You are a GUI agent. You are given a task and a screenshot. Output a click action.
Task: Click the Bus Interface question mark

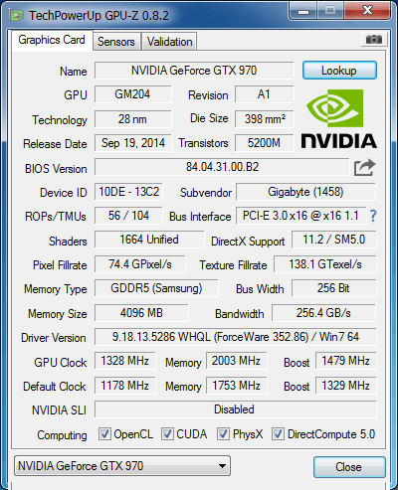click(373, 216)
